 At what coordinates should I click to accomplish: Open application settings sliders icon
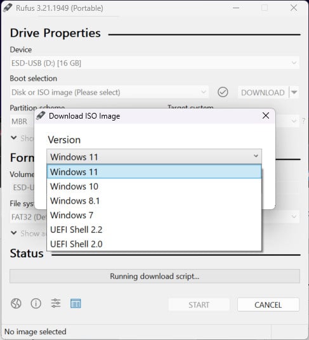[x=56, y=303]
